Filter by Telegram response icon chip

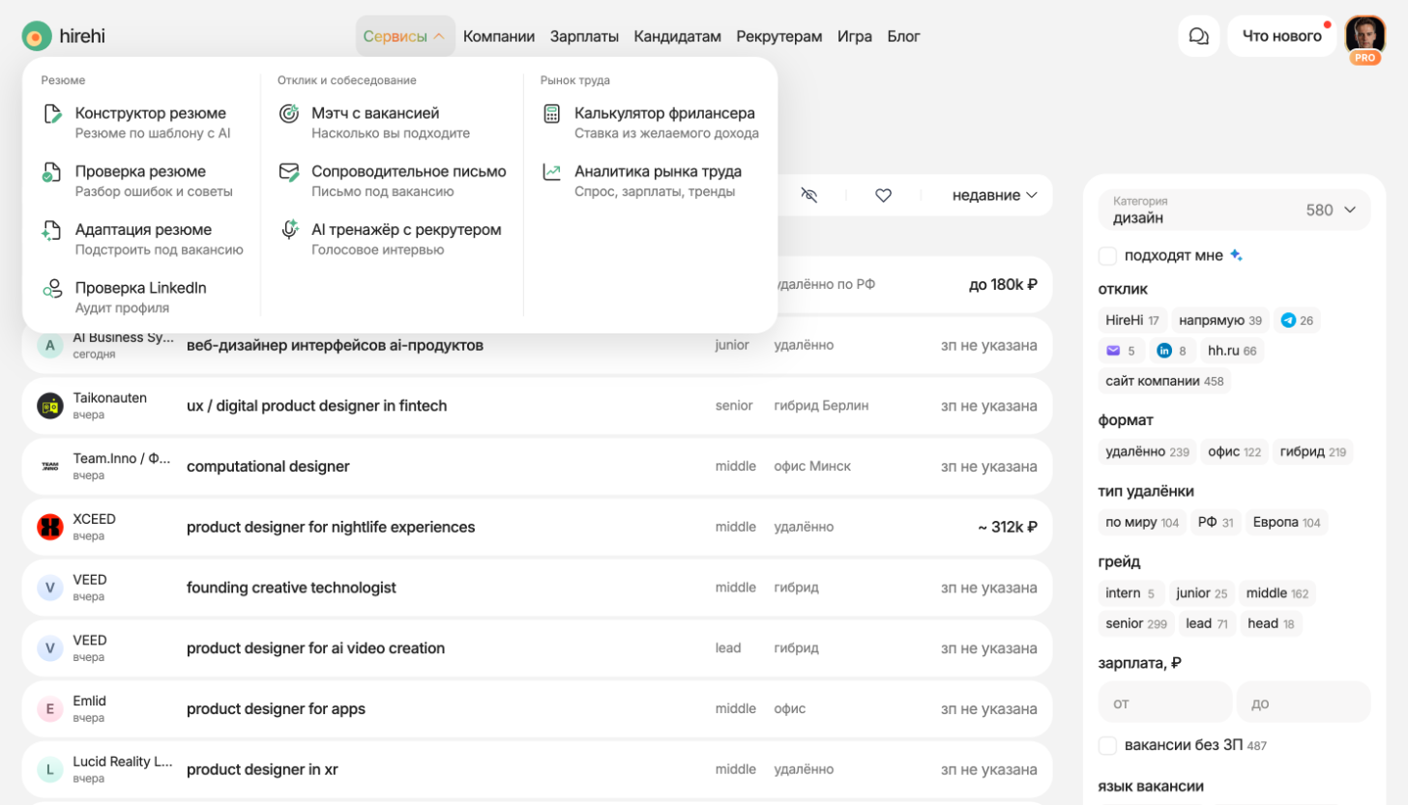pos(1298,320)
